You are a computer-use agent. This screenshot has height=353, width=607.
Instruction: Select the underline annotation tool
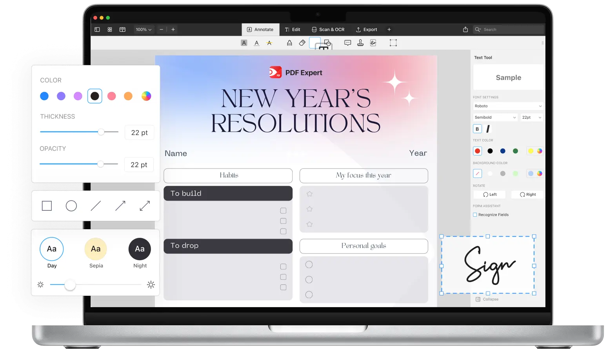256,43
